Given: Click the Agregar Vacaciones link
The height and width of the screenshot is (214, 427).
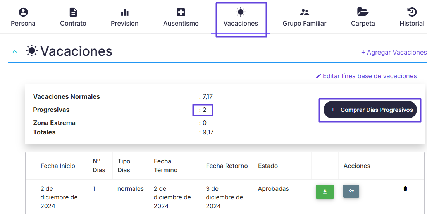Looking at the screenshot, I should [x=394, y=52].
